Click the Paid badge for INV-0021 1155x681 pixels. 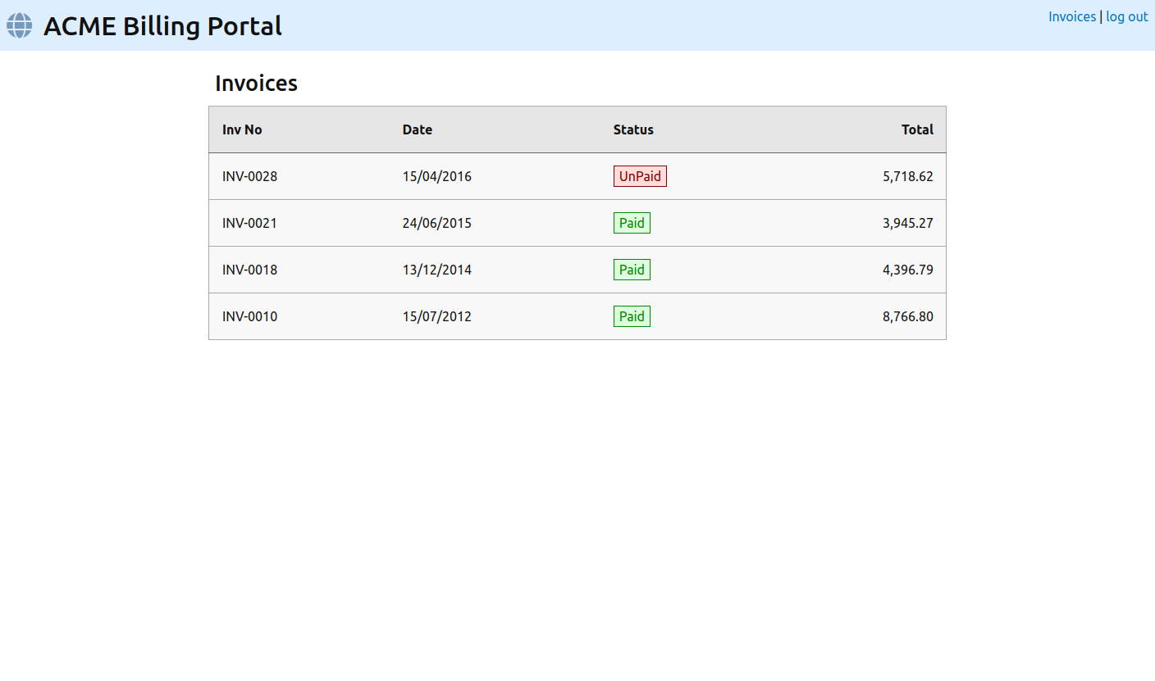pos(632,223)
